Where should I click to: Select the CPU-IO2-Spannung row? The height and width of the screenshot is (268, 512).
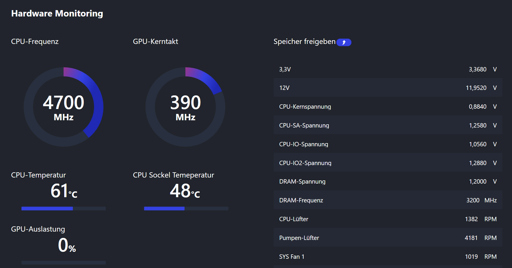tap(388, 163)
